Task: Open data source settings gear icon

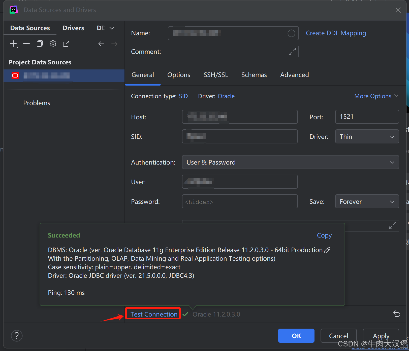Action: pos(53,44)
